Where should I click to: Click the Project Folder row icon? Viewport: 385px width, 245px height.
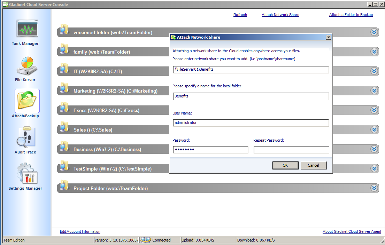tap(64, 185)
